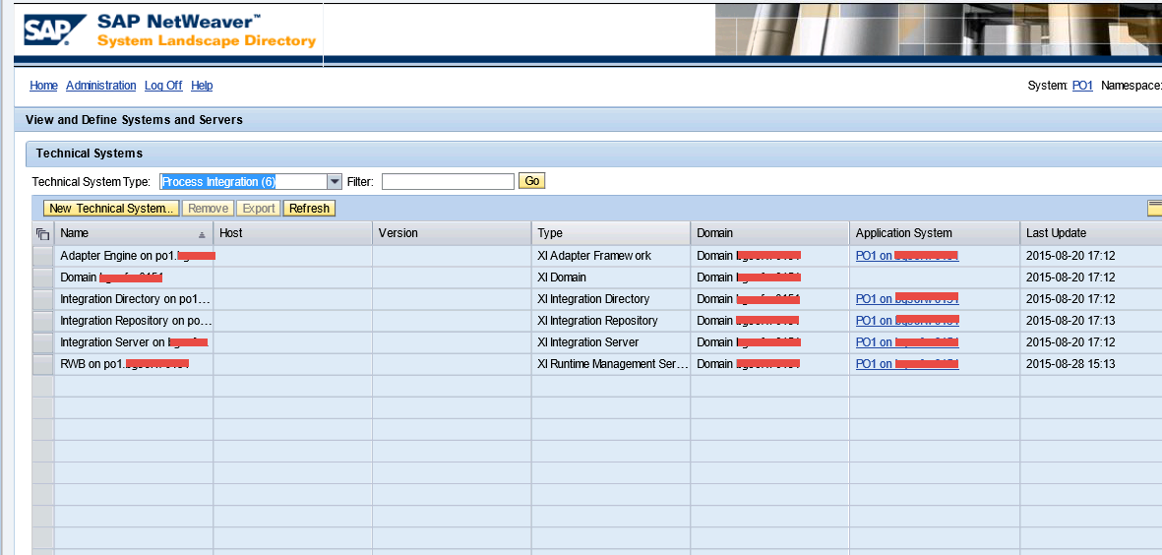
Task: Open the Administration link
Action: point(100,86)
